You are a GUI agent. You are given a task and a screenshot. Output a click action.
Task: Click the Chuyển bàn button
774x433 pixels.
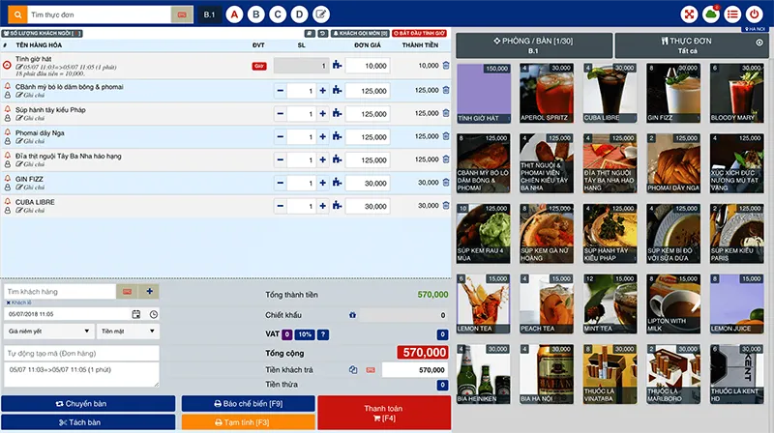point(88,403)
